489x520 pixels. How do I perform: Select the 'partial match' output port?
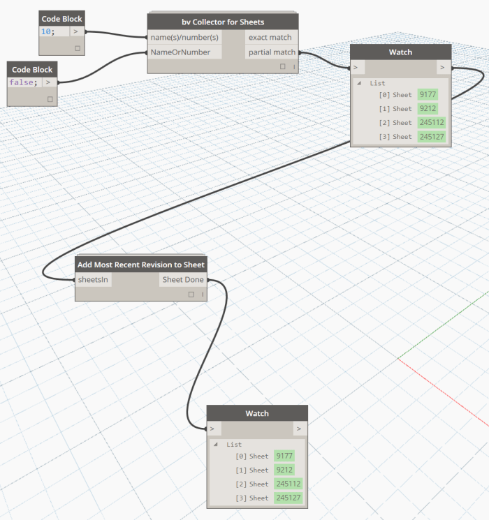[272, 52]
